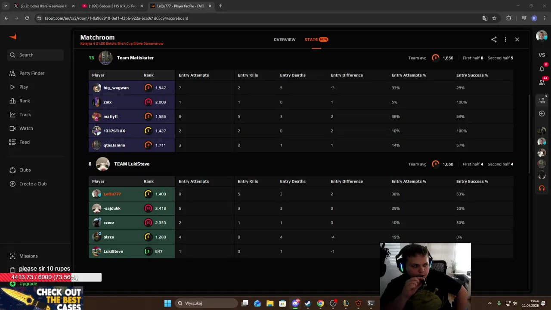Open Google Chrome from the taskbar

pos(320,303)
